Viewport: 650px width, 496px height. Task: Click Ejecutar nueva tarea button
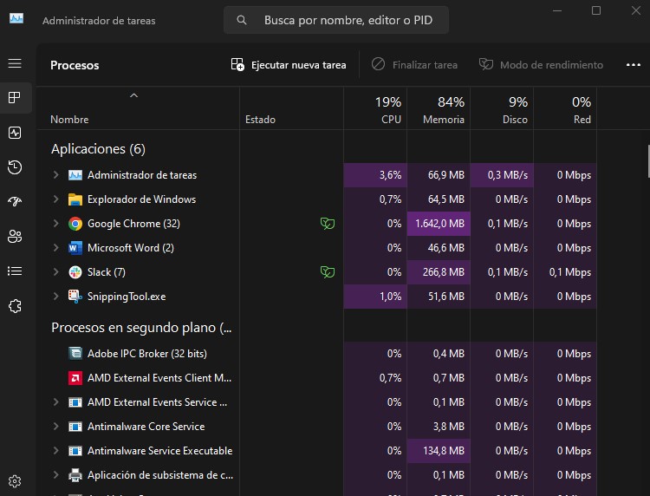289,65
